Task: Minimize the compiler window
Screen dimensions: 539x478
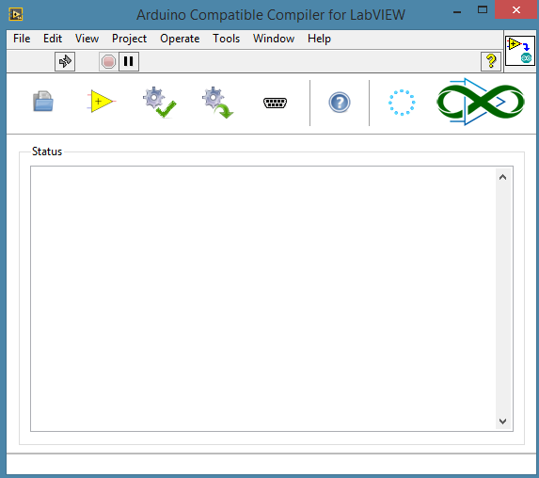Action: (457, 12)
